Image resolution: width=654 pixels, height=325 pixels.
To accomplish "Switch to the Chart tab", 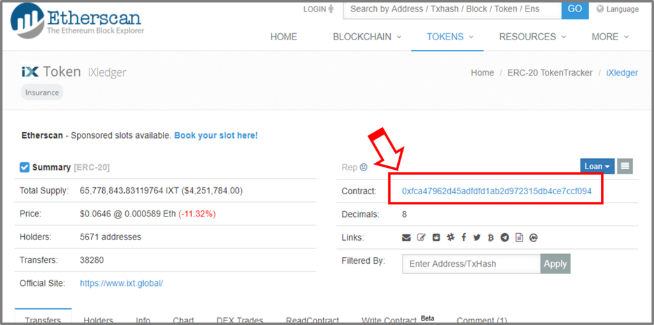I will (x=183, y=320).
